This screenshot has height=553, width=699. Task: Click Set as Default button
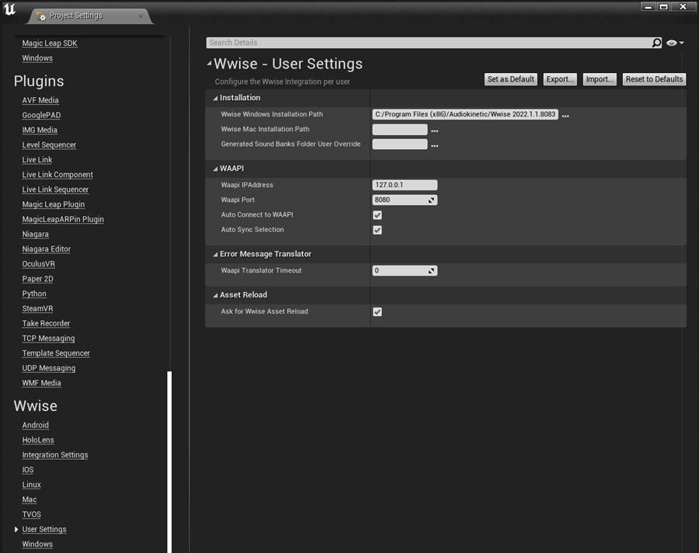(x=510, y=79)
